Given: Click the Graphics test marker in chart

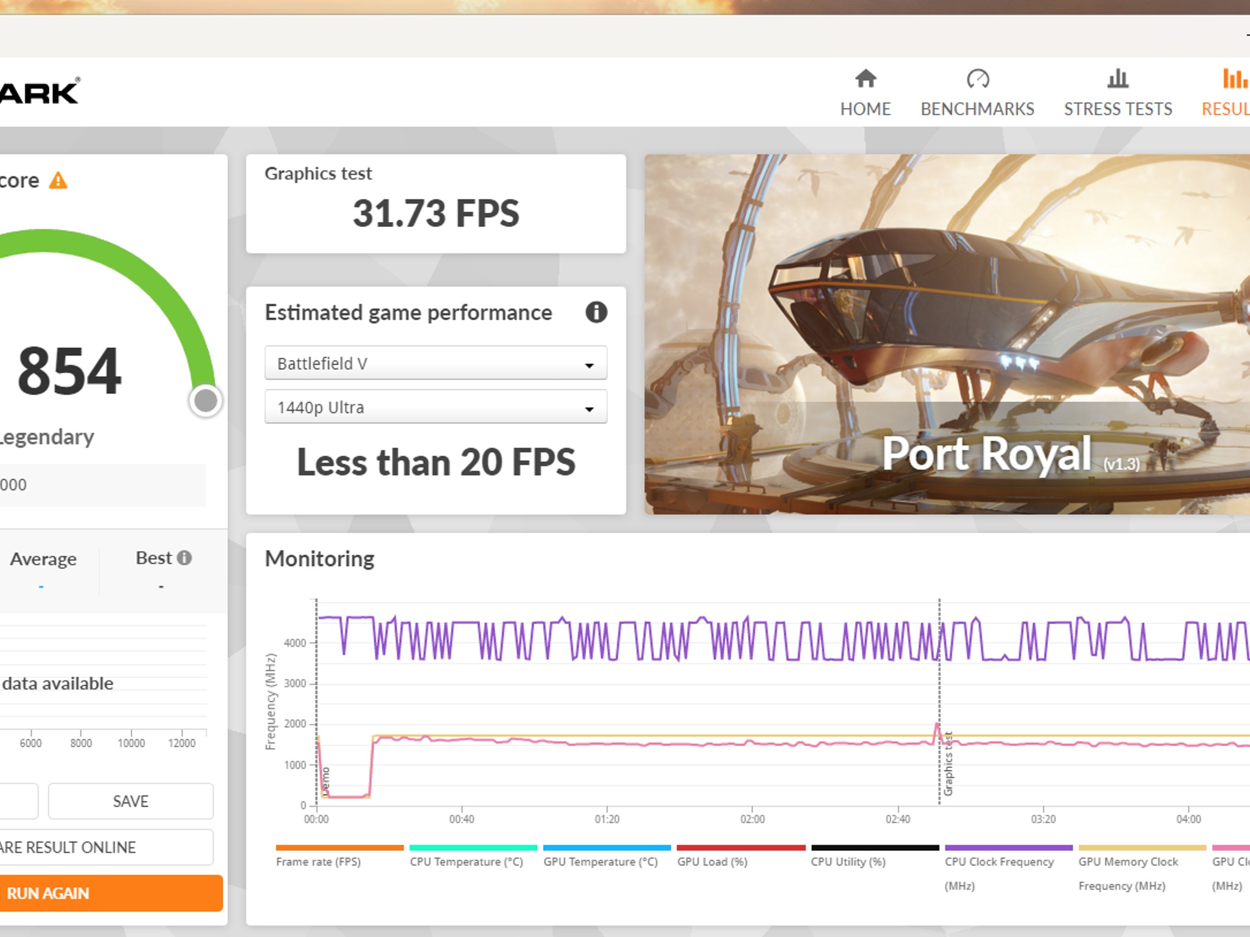Looking at the screenshot, I should pyautogui.click(x=948, y=764).
